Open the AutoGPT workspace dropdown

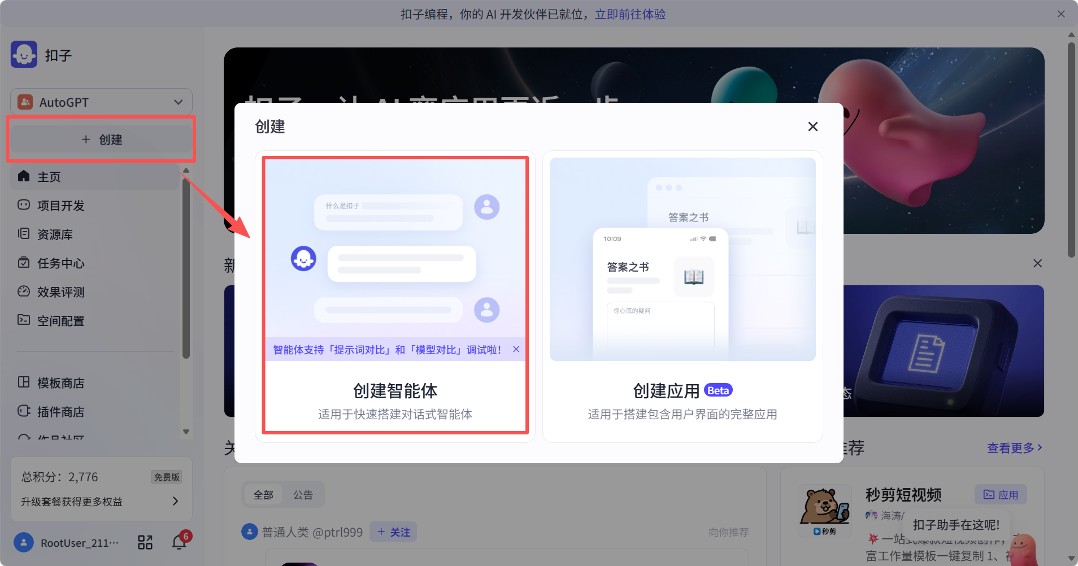pos(101,102)
